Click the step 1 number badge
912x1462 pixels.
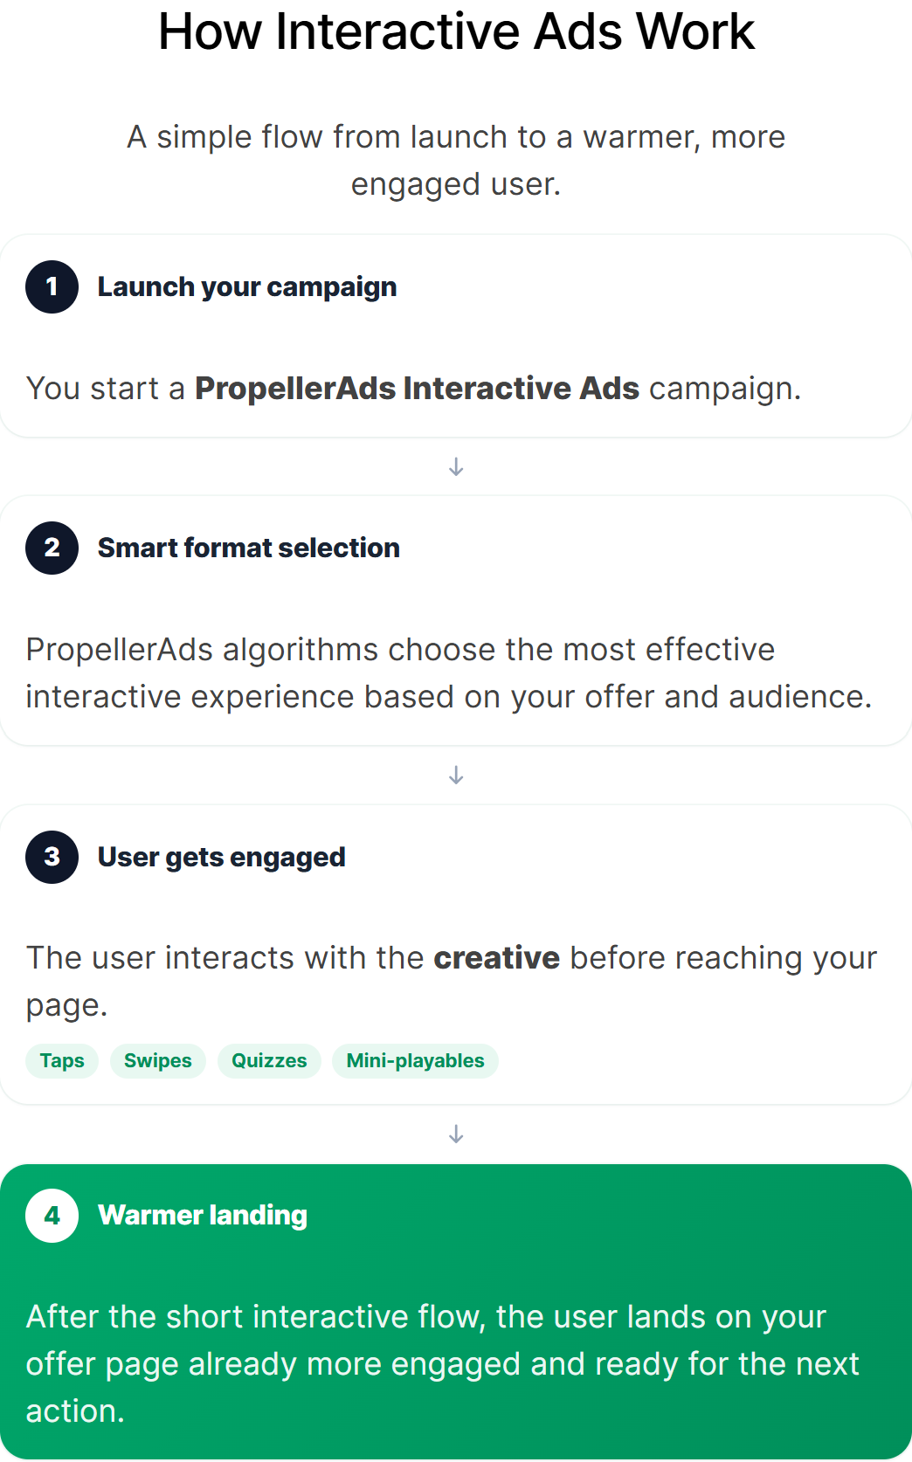click(x=52, y=286)
